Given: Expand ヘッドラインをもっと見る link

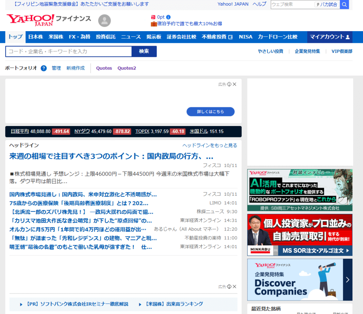Looking at the screenshot, I should coord(210,145).
